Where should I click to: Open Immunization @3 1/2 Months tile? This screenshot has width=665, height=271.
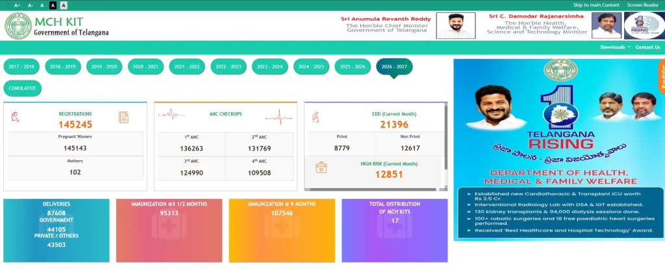[169, 231]
